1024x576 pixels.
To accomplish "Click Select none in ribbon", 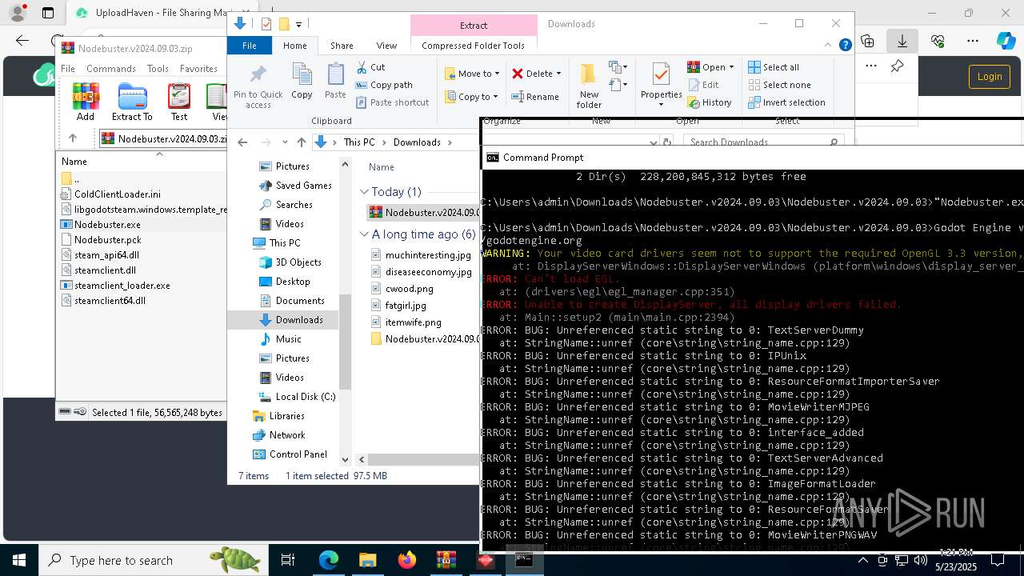I will pyautogui.click(x=779, y=85).
